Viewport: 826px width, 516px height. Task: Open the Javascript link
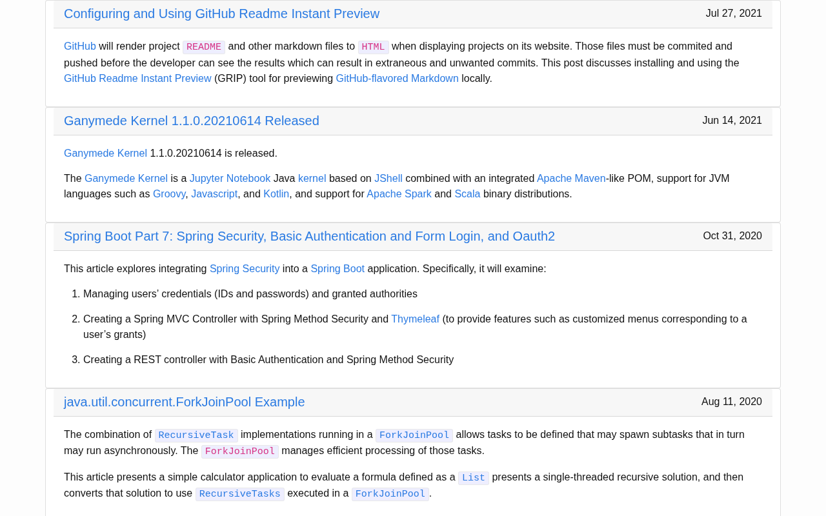coord(214,194)
